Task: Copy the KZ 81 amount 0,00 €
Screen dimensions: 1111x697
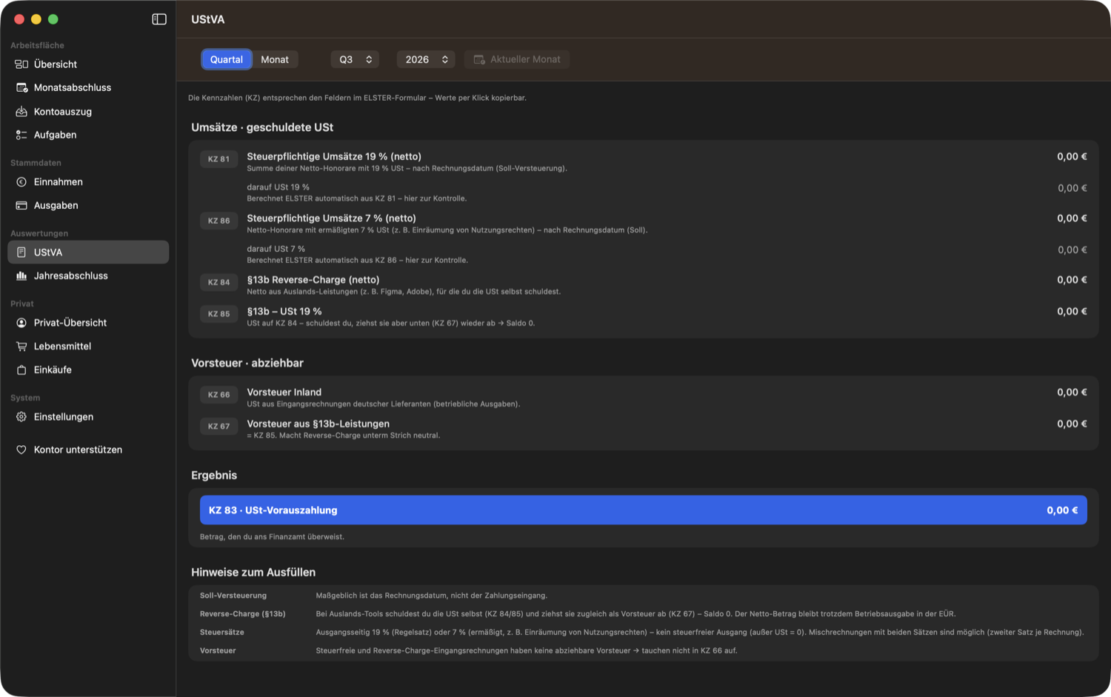Action: 1072,156
